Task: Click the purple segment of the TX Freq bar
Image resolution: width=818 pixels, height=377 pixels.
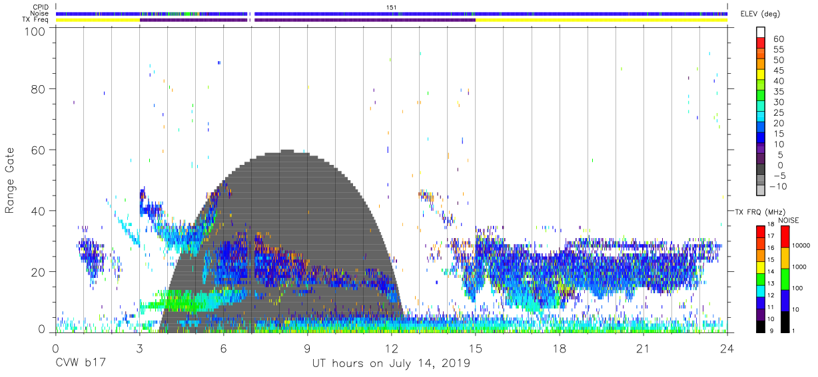Action: point(308,20)
